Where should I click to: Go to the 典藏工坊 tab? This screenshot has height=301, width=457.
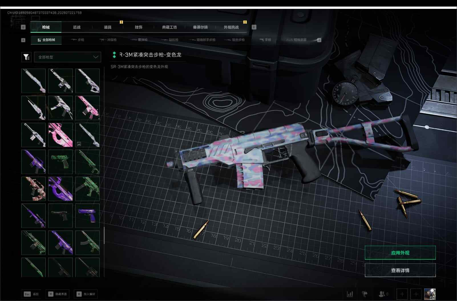click(169, 27)
